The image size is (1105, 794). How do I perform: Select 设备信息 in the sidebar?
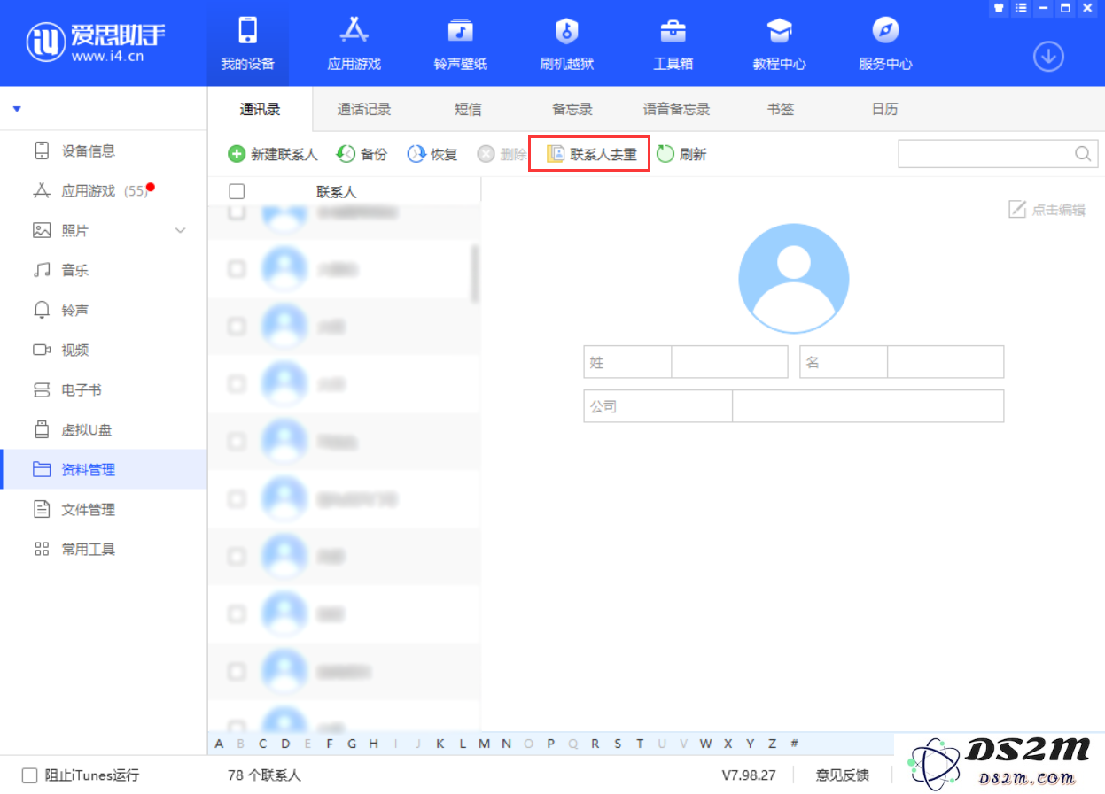104,151
